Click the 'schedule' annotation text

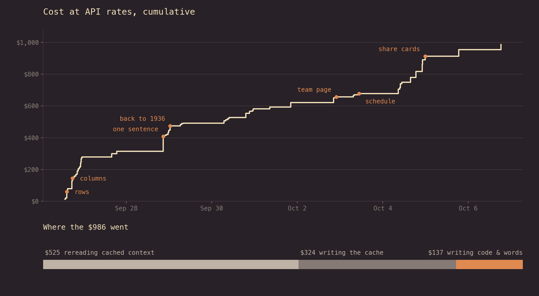(x=380, y=101)
